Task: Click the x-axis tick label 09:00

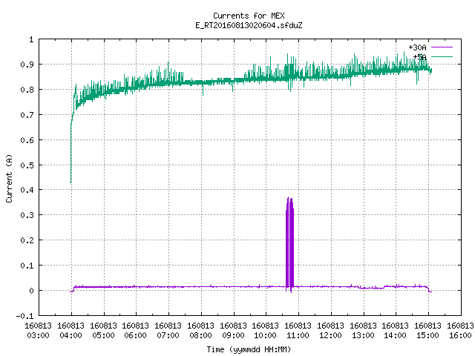Action: coord(233,335)
